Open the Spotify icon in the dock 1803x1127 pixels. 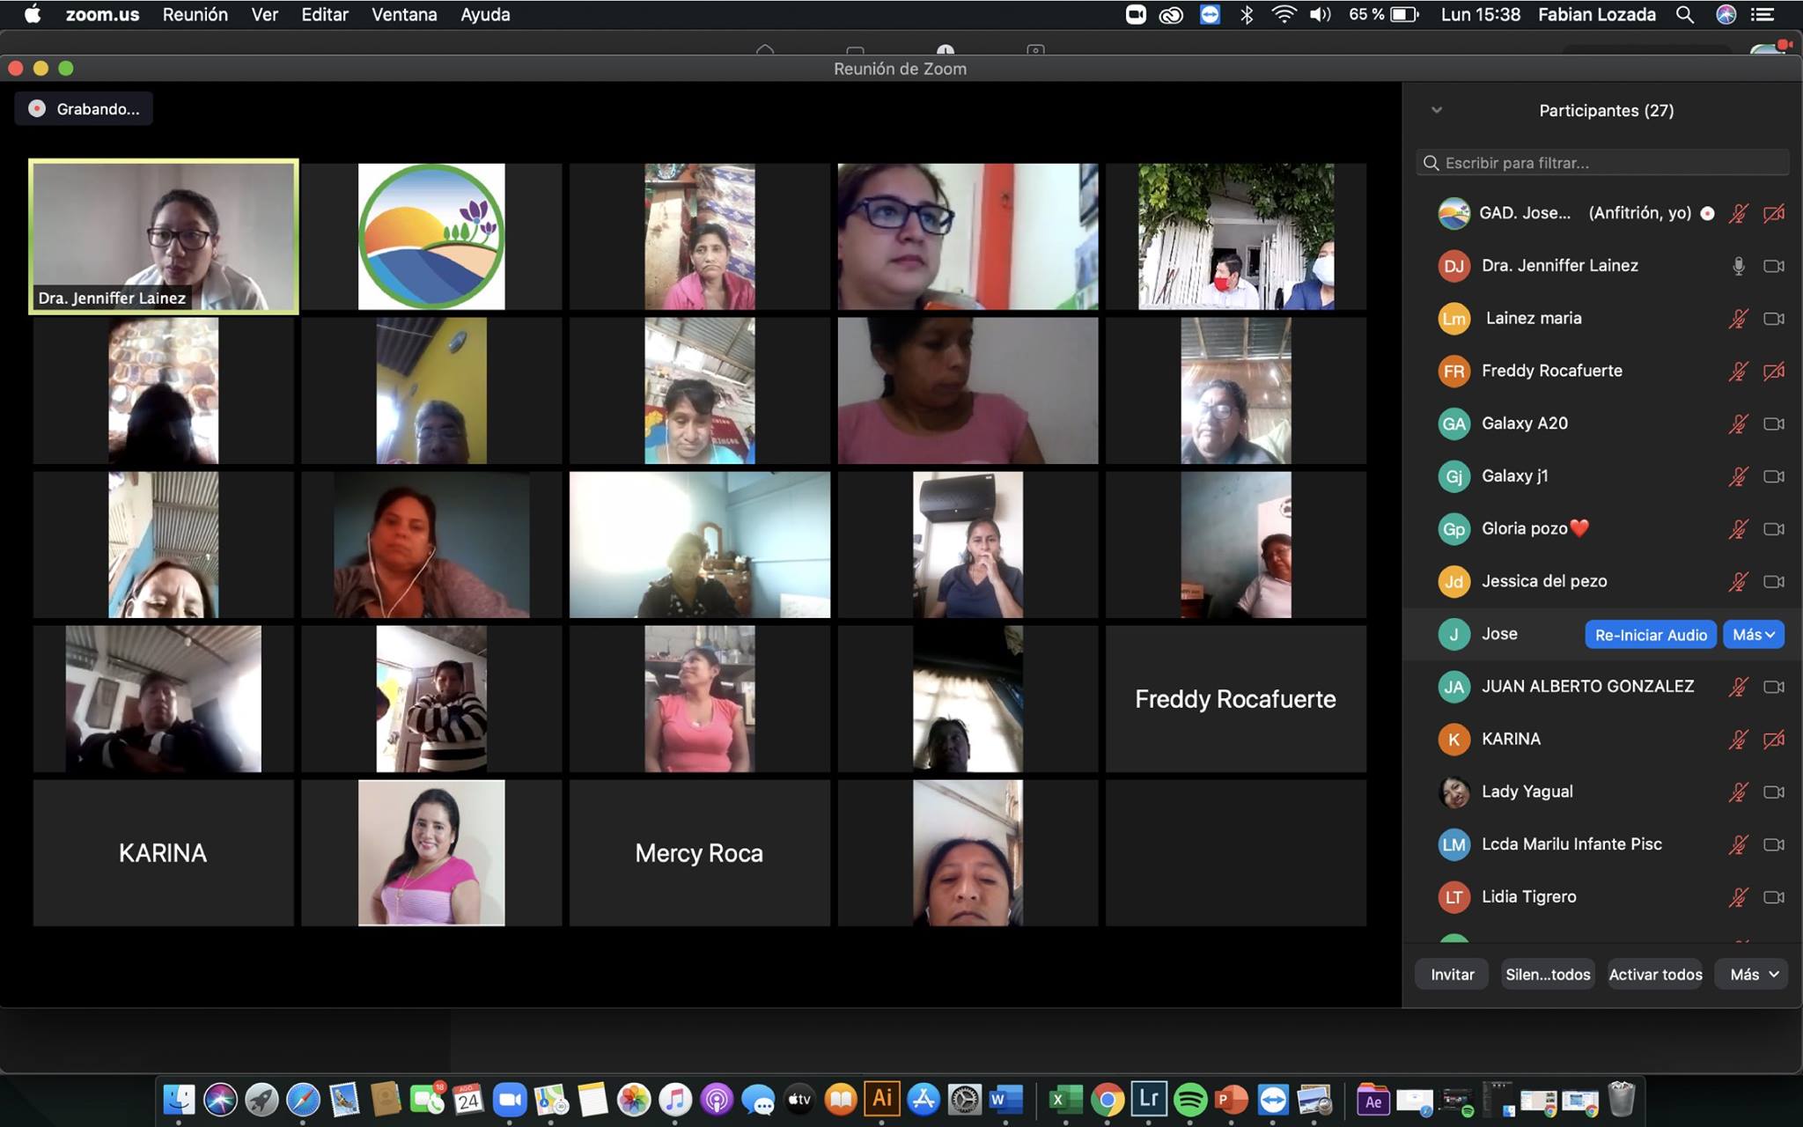1190,1099
